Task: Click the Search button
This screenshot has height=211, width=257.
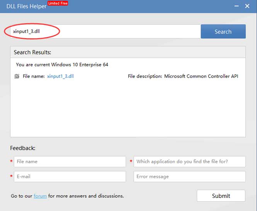Action: click(x=223, y=31)
